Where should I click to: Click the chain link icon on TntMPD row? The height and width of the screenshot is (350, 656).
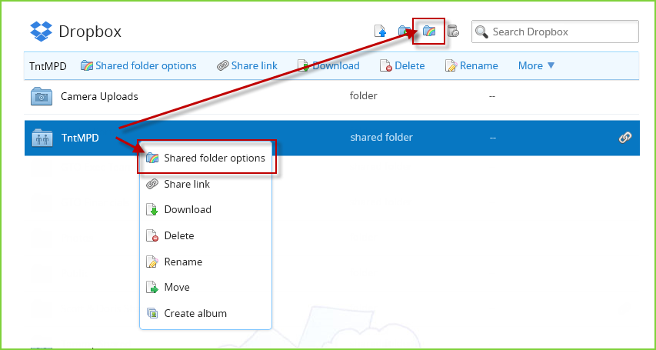pyautogui.click(x=625, y=138)
